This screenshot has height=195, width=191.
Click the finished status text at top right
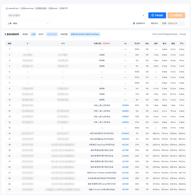pos(182,34)
